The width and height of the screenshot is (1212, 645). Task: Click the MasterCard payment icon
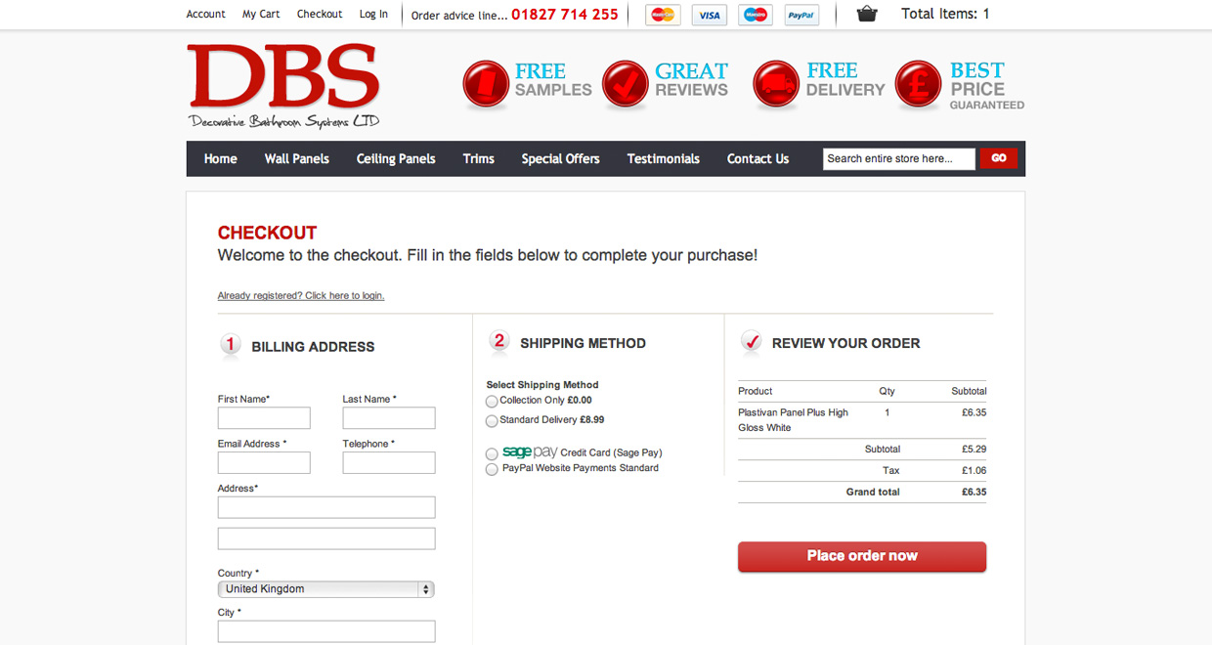coord(664,15)
